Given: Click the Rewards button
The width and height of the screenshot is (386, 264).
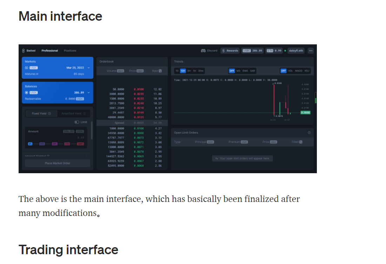Looking at the screenshot, I should point(230,51).
